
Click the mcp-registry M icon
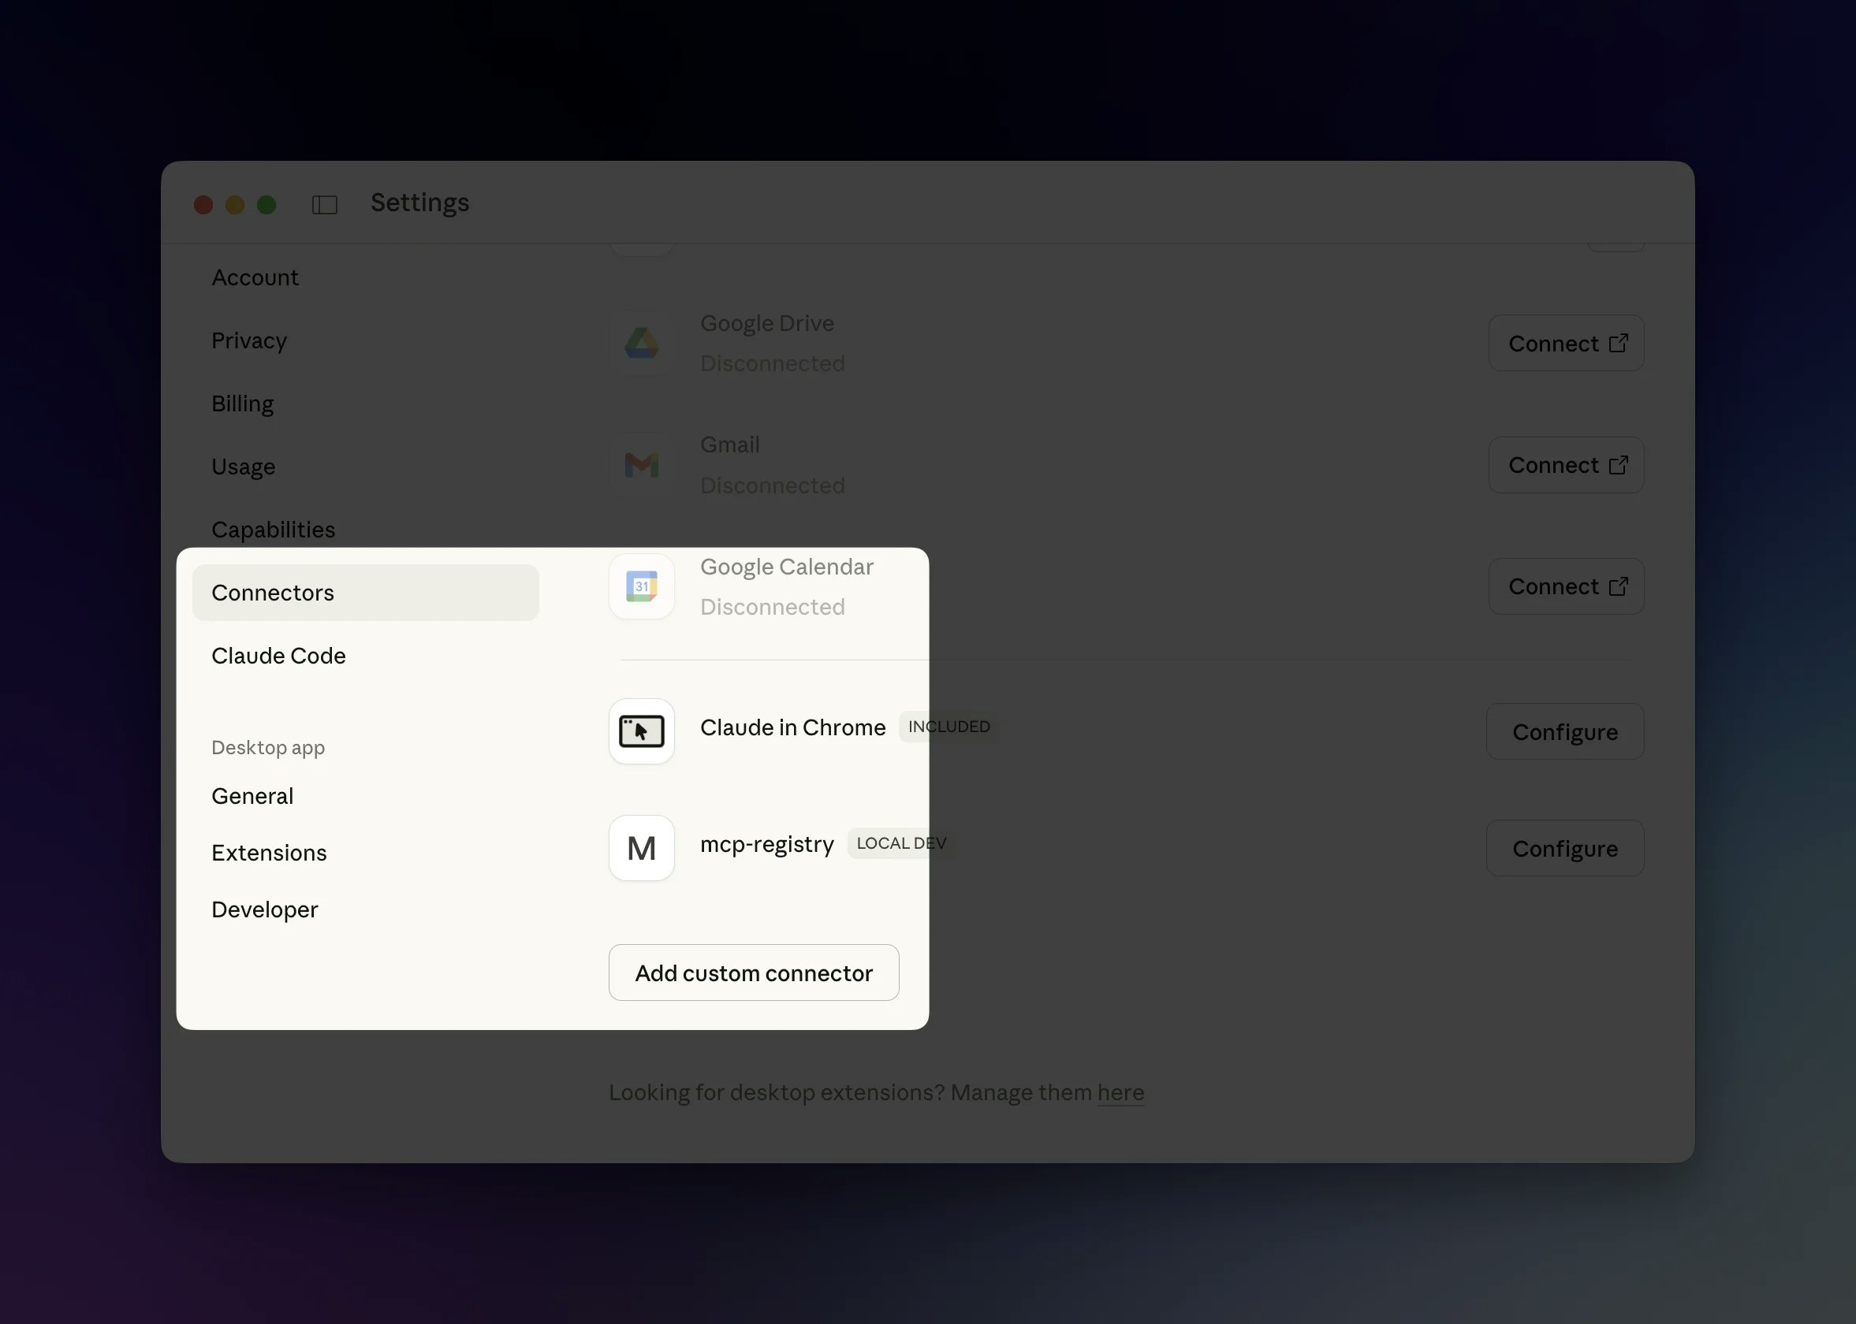pyautogui.click(x=642, y=848)
